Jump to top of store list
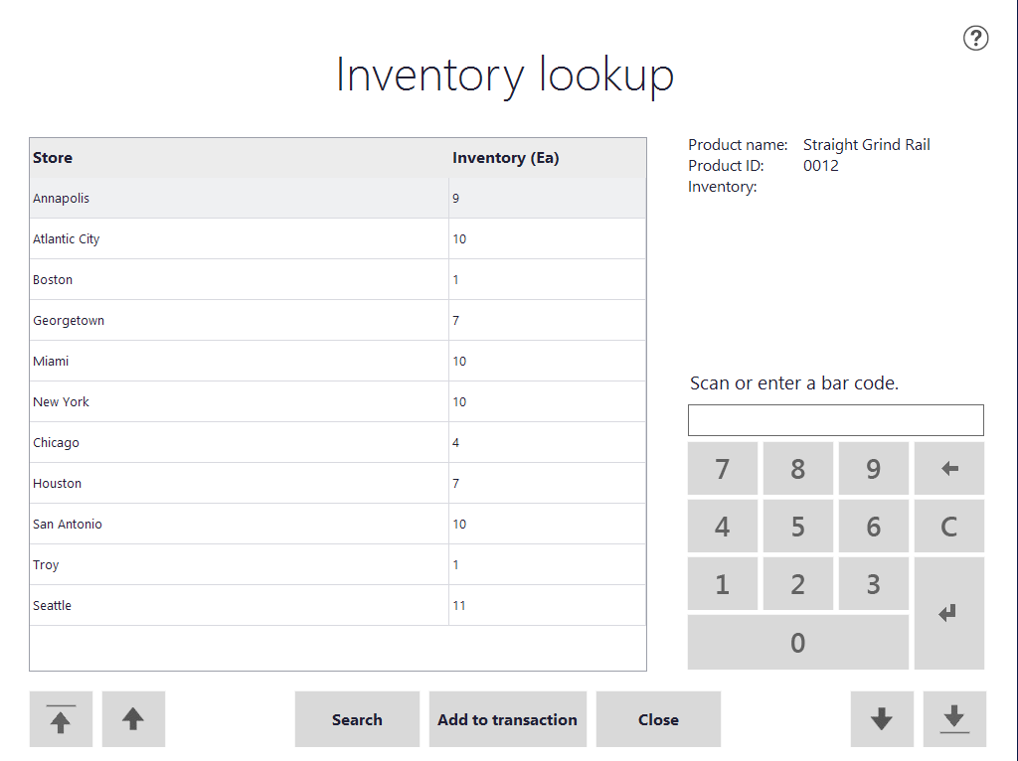Image resolution: width=1018 pixels, height=761 pixels. click(x=61, y=719)
